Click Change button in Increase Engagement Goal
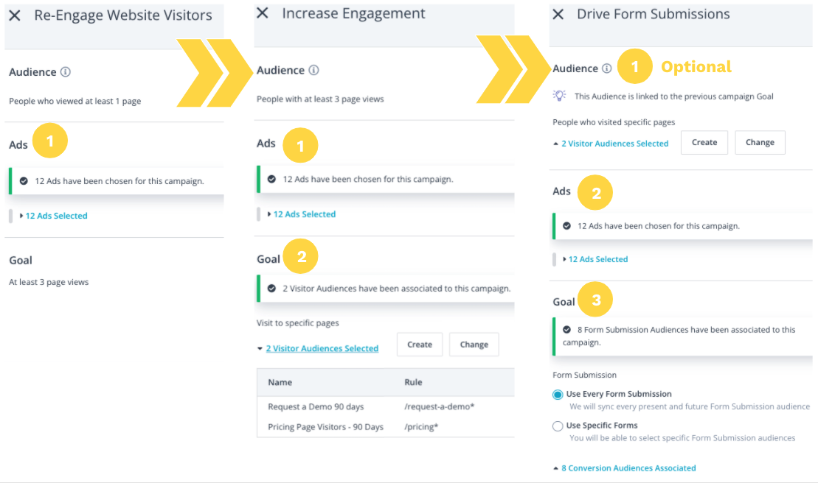Viewport: 818px width, 483px height. tap(474, 345)
